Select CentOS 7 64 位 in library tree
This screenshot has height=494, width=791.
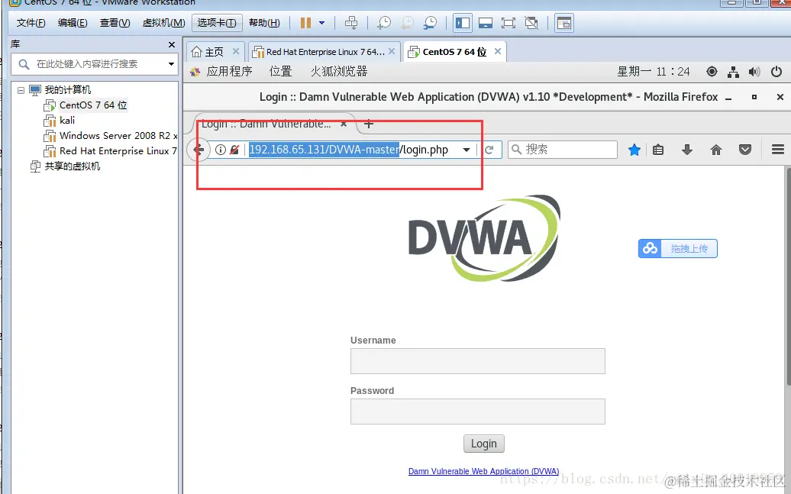[x=93, y=105]
